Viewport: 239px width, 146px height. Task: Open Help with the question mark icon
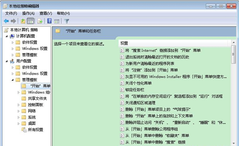50,21
